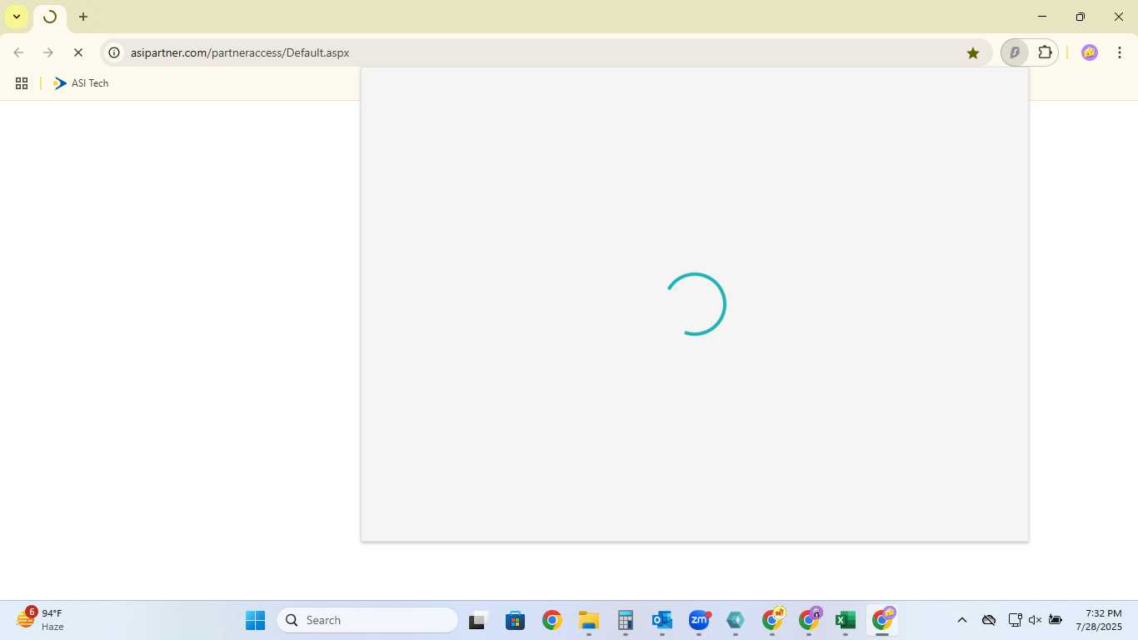
Task: Show hidden system tray icons
Action: pyautogui.click(x=962, y=620)
